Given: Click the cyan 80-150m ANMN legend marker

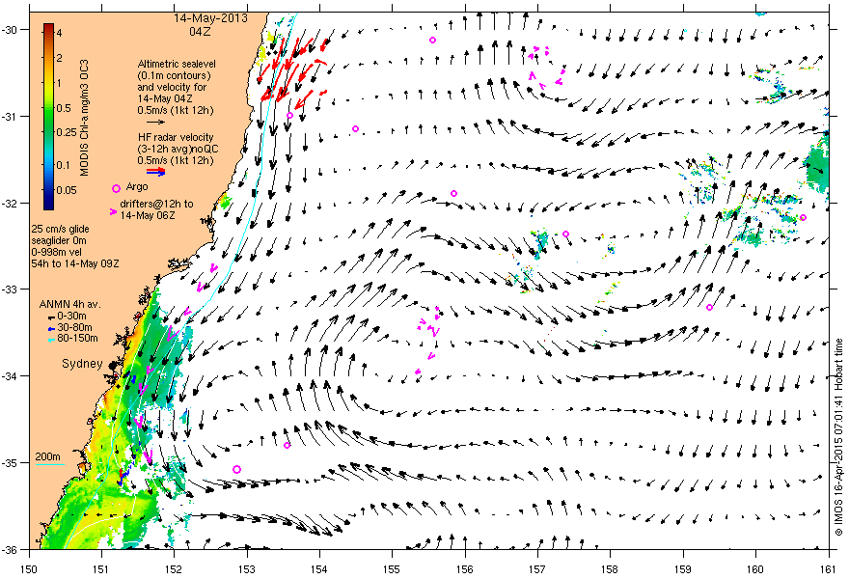Looking at the screenshot, I should click(x=51, y=340).
